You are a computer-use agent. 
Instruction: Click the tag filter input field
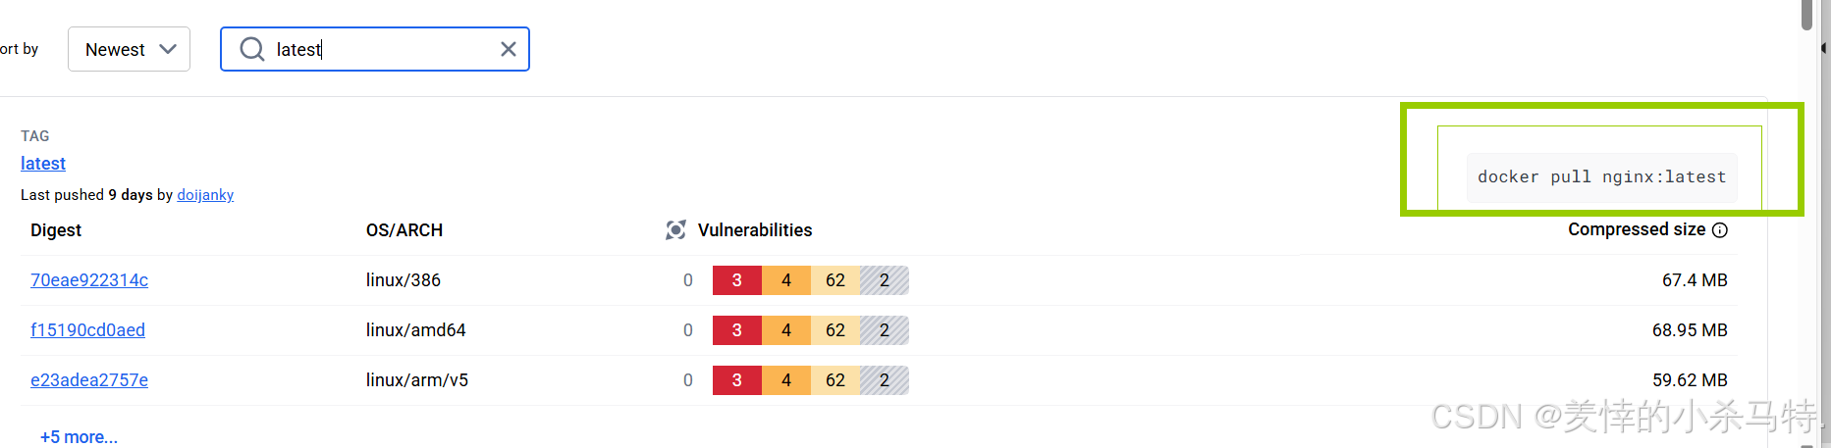coord(383,49)
